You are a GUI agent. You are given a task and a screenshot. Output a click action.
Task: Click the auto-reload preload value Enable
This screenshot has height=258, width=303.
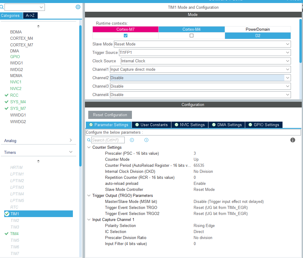199,183
